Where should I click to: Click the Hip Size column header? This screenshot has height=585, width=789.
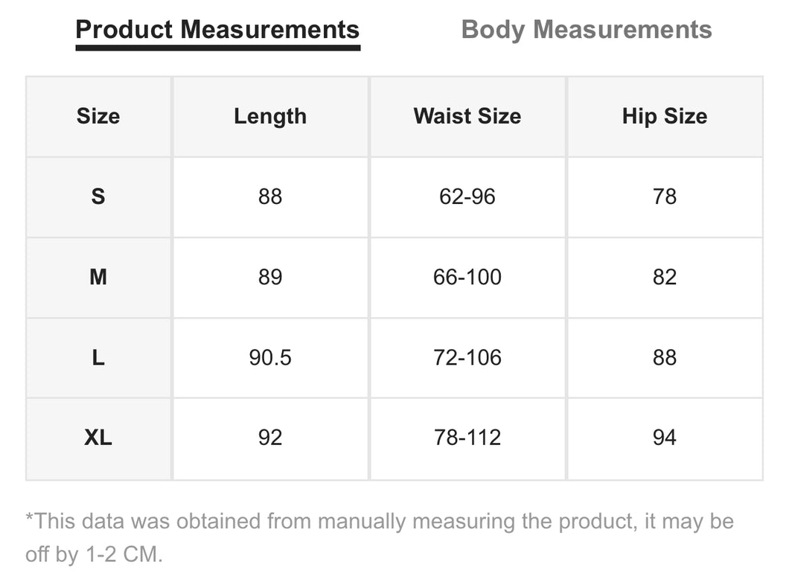(665, 116)
